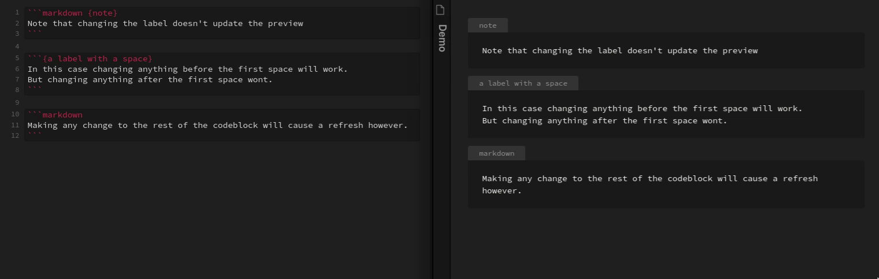This screenshot has height=279, width=879.
Task: Click editor line 'But changing anything after the first space'
Action: (150, 80)
